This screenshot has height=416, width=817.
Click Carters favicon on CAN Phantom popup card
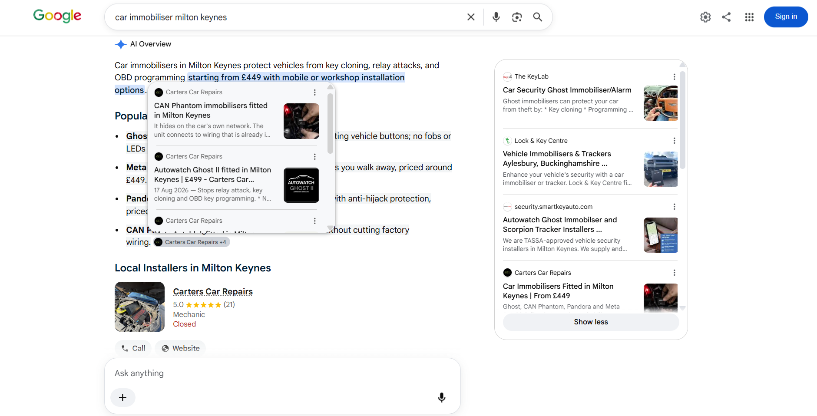coord(159,92)
